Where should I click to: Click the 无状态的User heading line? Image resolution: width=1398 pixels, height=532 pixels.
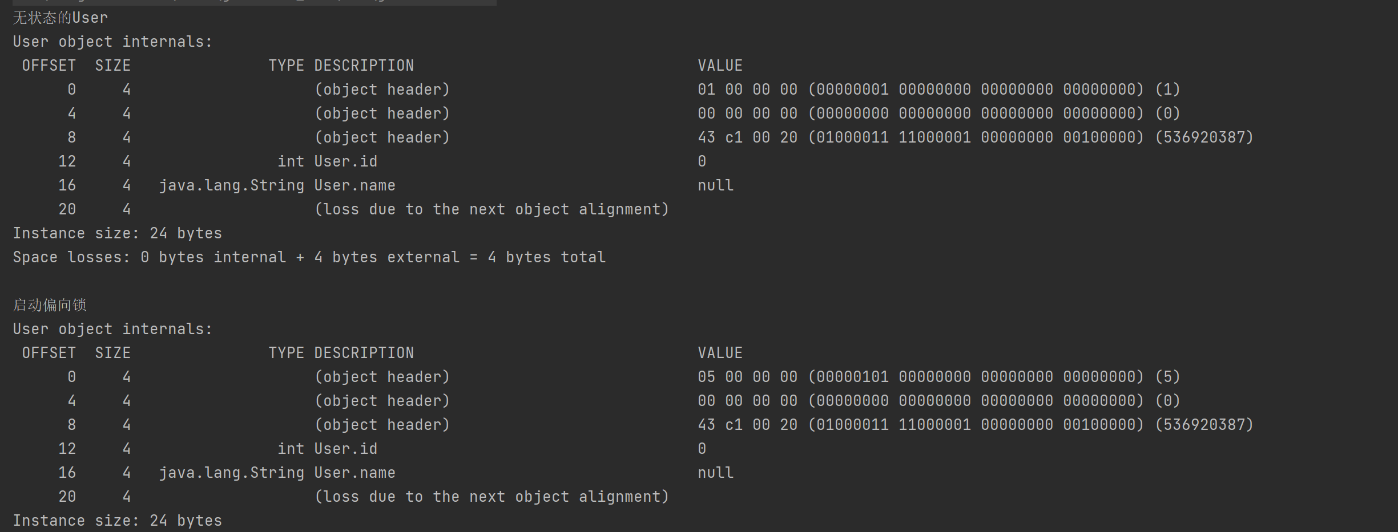[60, 18]
